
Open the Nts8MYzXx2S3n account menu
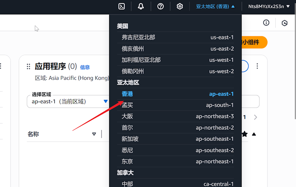269,6
